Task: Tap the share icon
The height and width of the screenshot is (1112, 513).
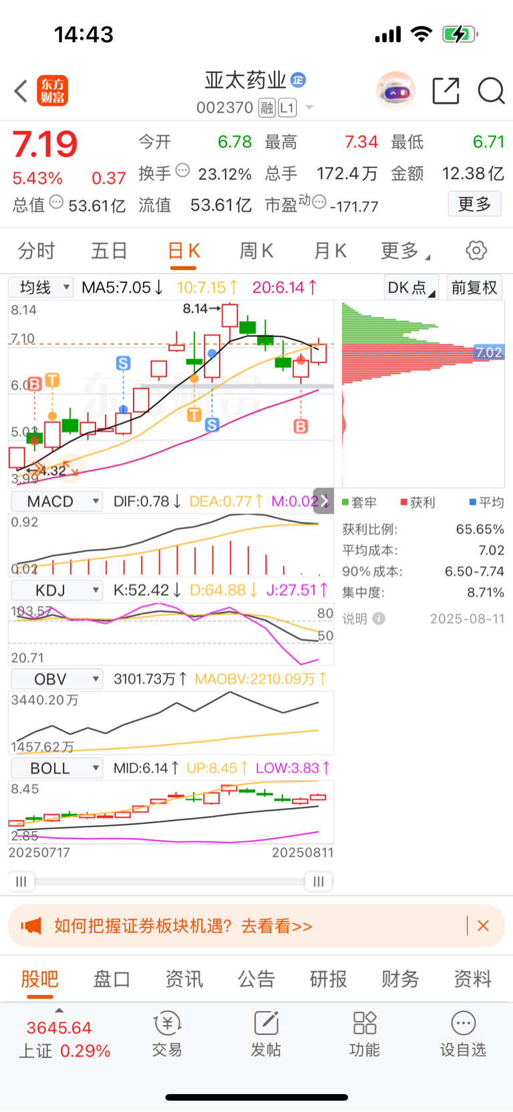Action: tap(446, 90)
